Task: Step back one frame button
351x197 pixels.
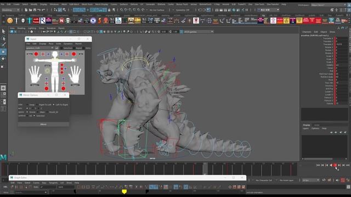Action: [322, 165]
